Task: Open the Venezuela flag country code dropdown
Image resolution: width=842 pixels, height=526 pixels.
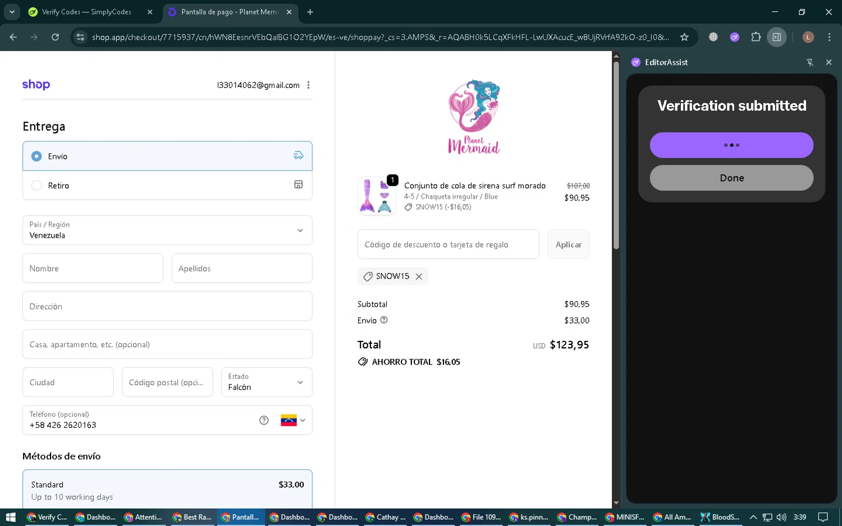Action: click(x=293, y=421)
